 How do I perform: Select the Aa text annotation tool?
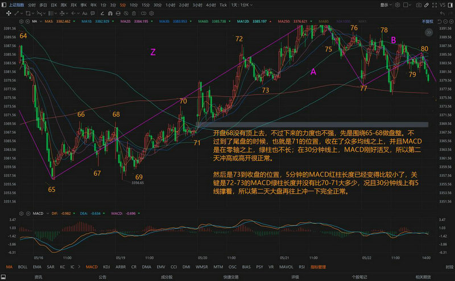[85, 13]
